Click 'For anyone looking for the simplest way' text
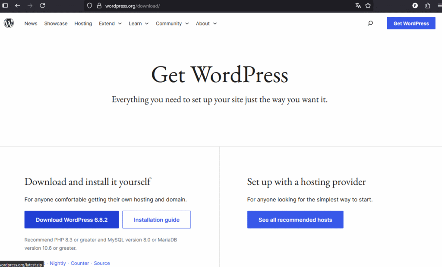 pyautogui.click(x=310, y=200)
